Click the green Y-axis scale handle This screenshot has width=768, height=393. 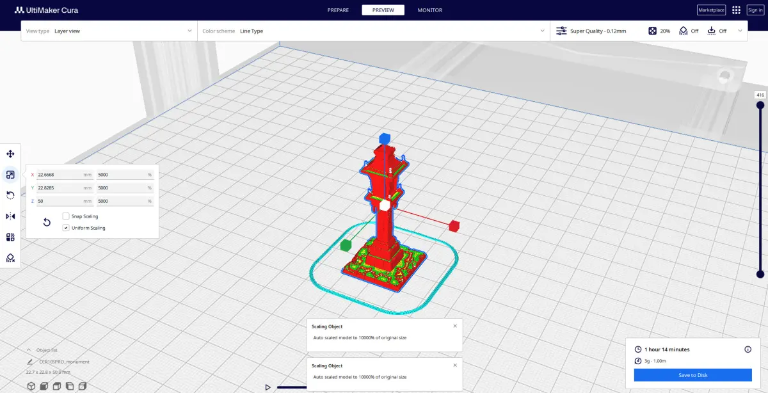click(346, 245)
